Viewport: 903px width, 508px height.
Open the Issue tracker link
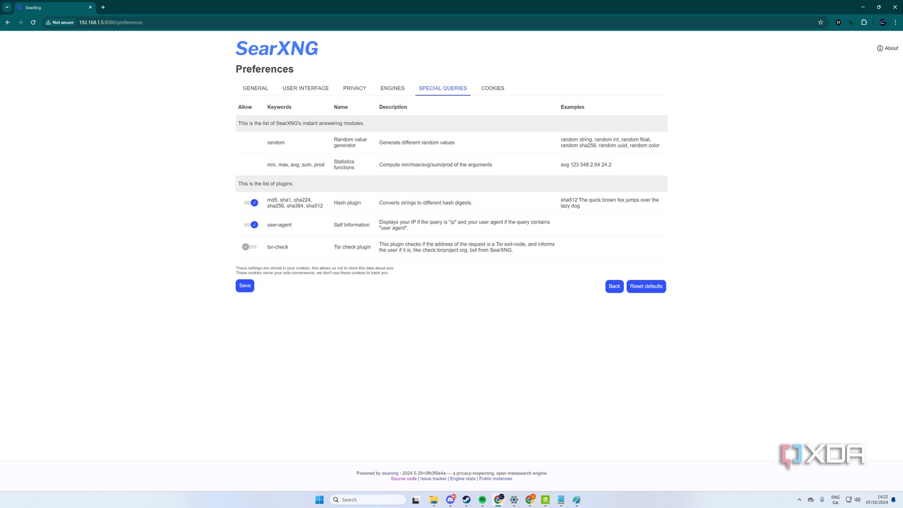433,479
